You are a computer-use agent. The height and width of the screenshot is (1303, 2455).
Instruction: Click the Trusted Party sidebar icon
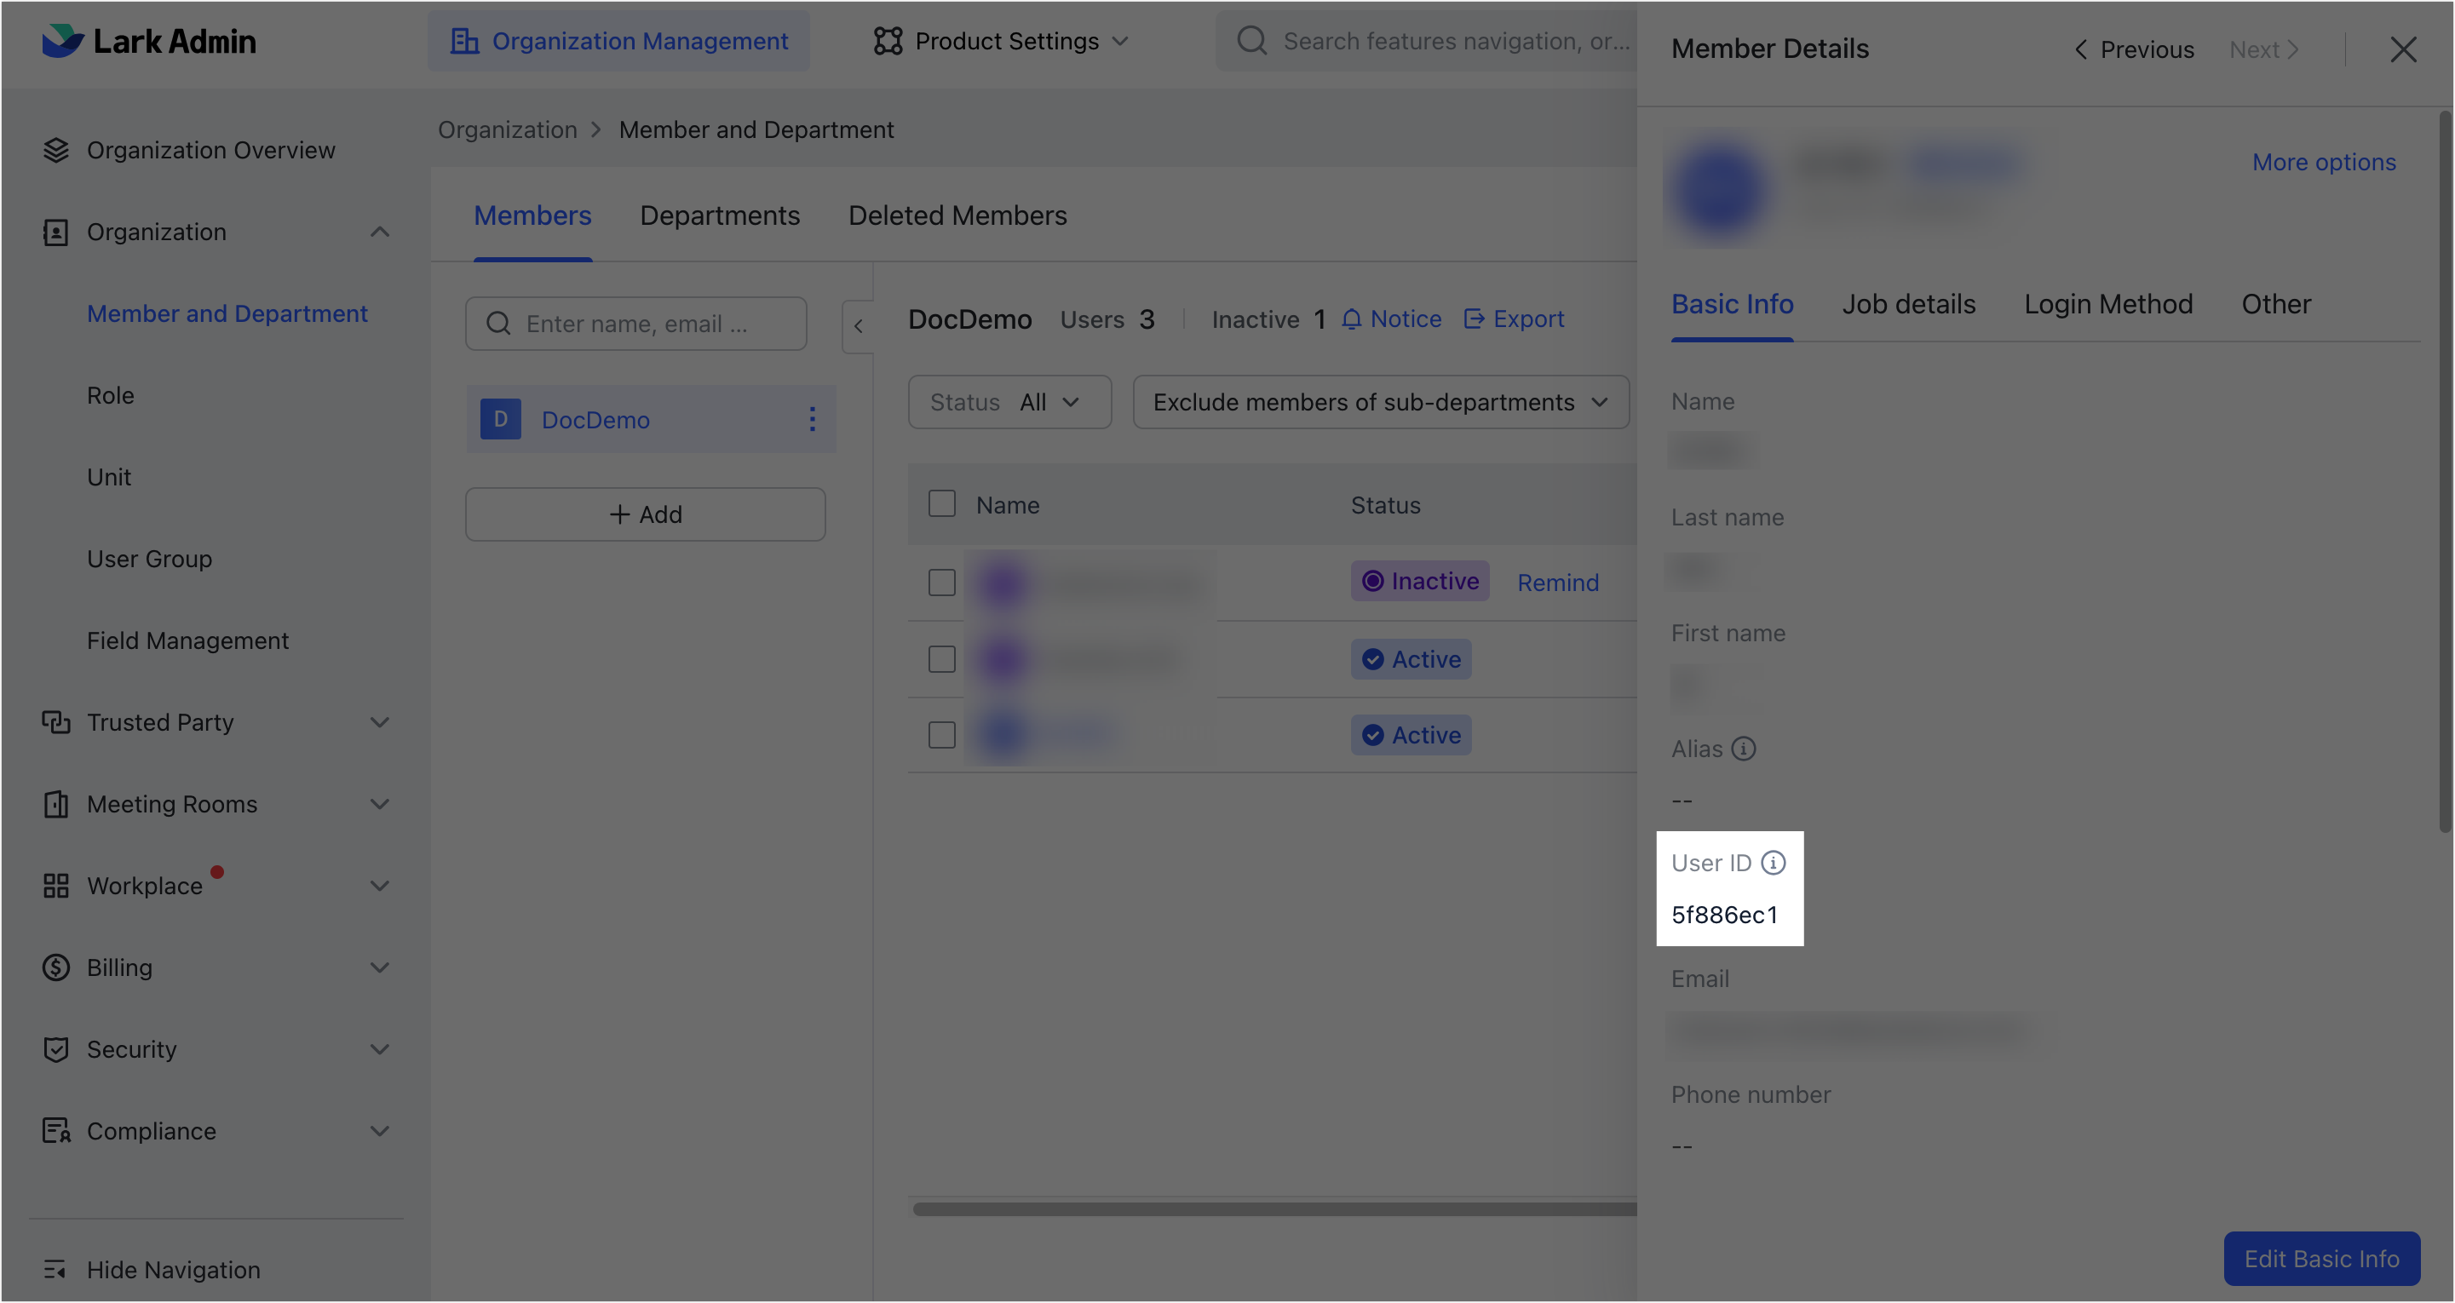(56, 722)
